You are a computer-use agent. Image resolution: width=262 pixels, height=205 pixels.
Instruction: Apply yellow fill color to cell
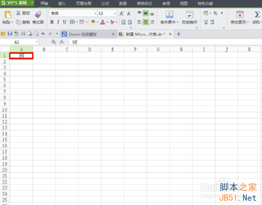point(93,22)
